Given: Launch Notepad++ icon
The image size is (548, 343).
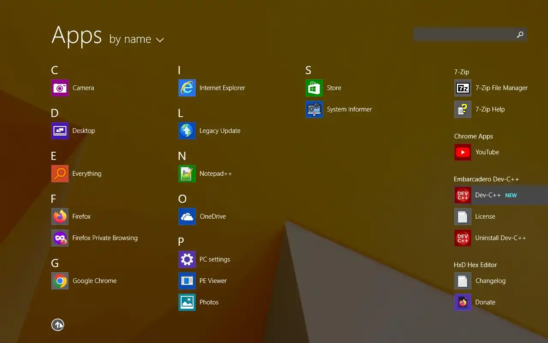Looking at the screenshot, I should pos(187,174).
